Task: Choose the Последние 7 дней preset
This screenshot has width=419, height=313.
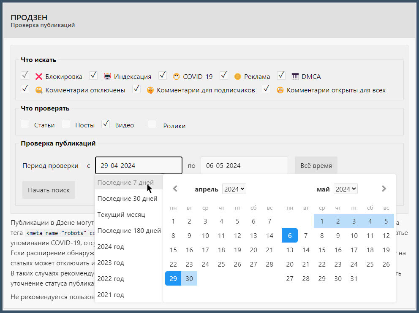Action: tap(129, 183)
